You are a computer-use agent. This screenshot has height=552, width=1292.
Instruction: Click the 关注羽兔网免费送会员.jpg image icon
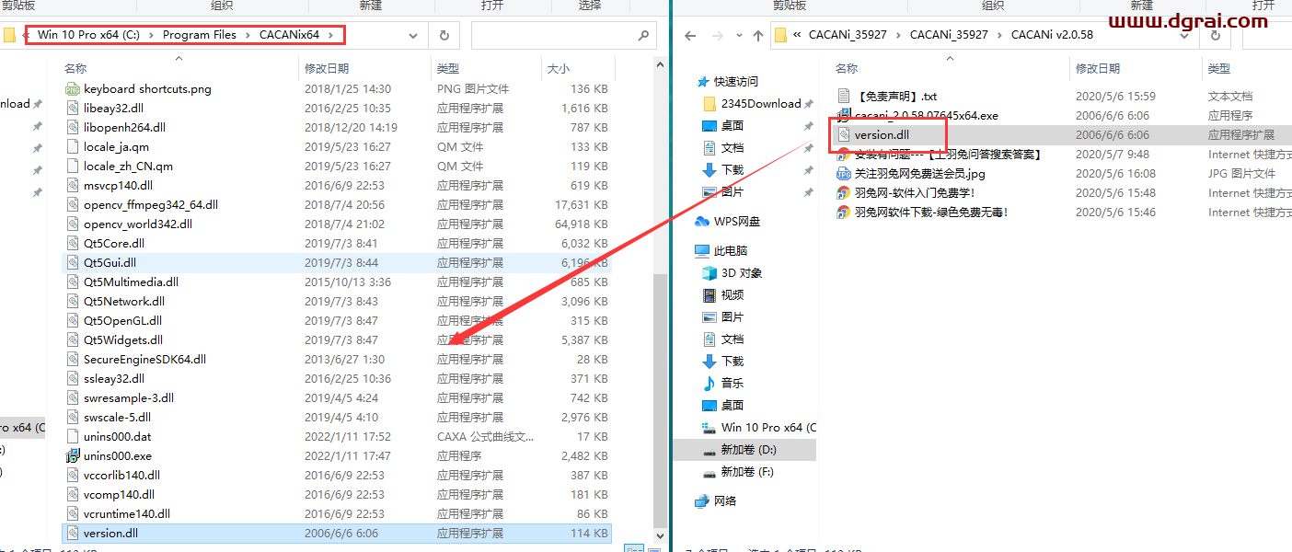point(844,173)
